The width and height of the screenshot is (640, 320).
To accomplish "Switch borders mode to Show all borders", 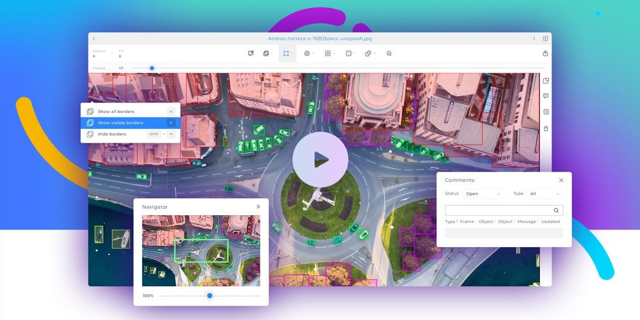I will pyautogui.click(x=116, y=111).
